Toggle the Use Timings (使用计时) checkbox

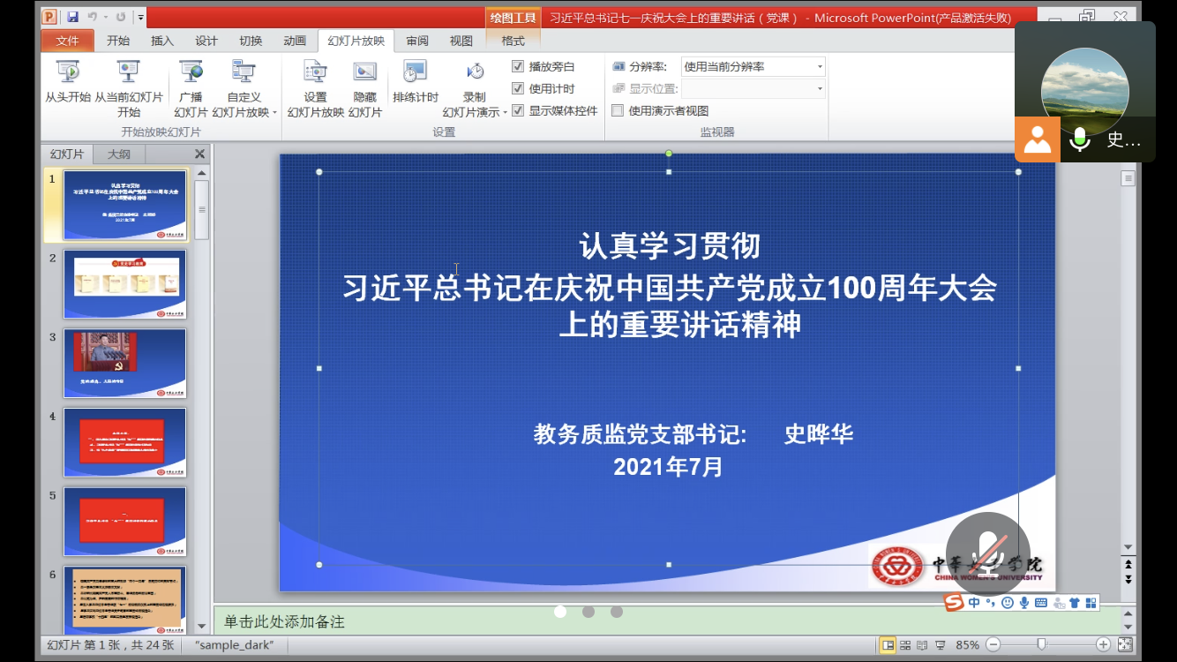click(x=518, y=88)
